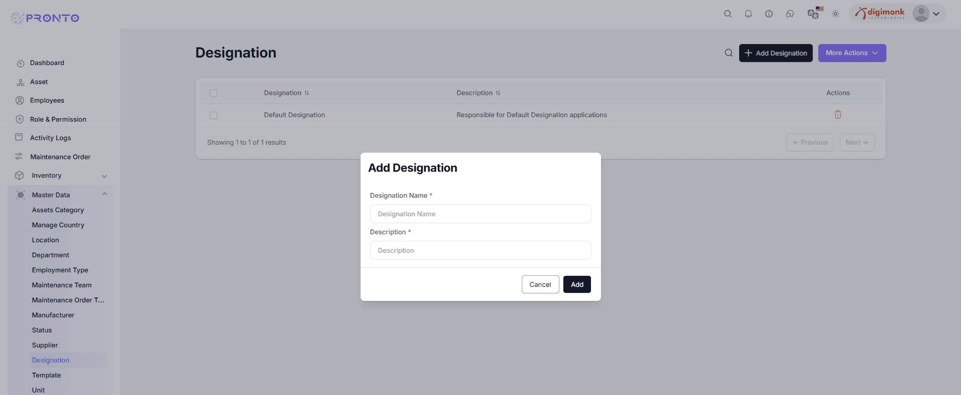Go to the Next page

(857, 143)
